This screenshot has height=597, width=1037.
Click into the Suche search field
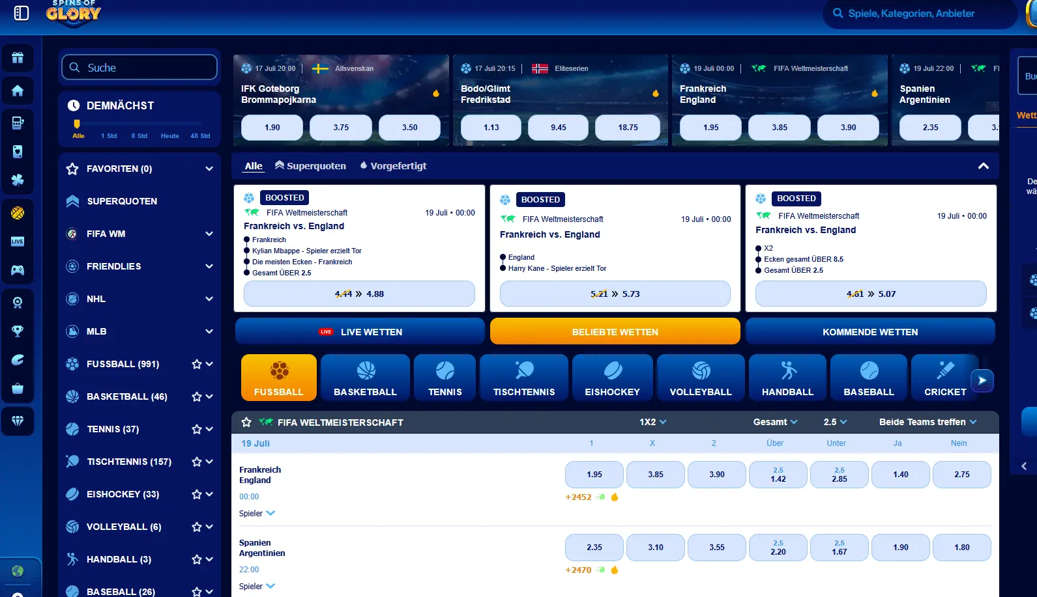(x=139, y=67)
